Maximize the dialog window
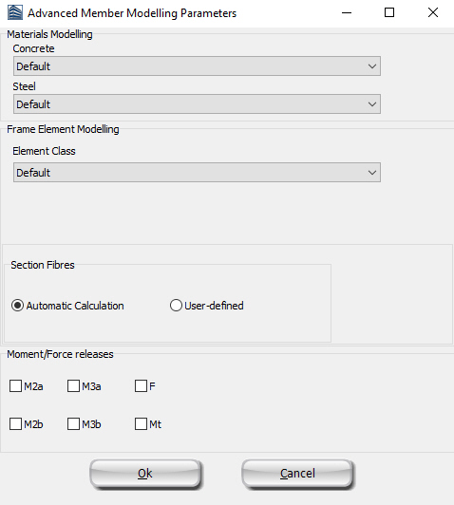454x505 pixels. (389, 13)
